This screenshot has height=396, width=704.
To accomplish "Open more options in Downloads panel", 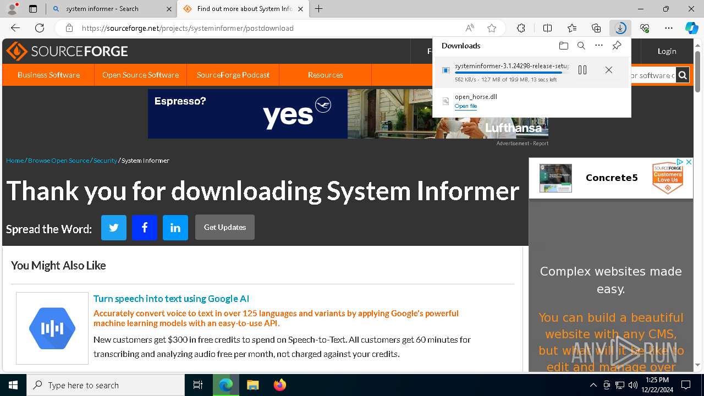I will coord(599,46).
